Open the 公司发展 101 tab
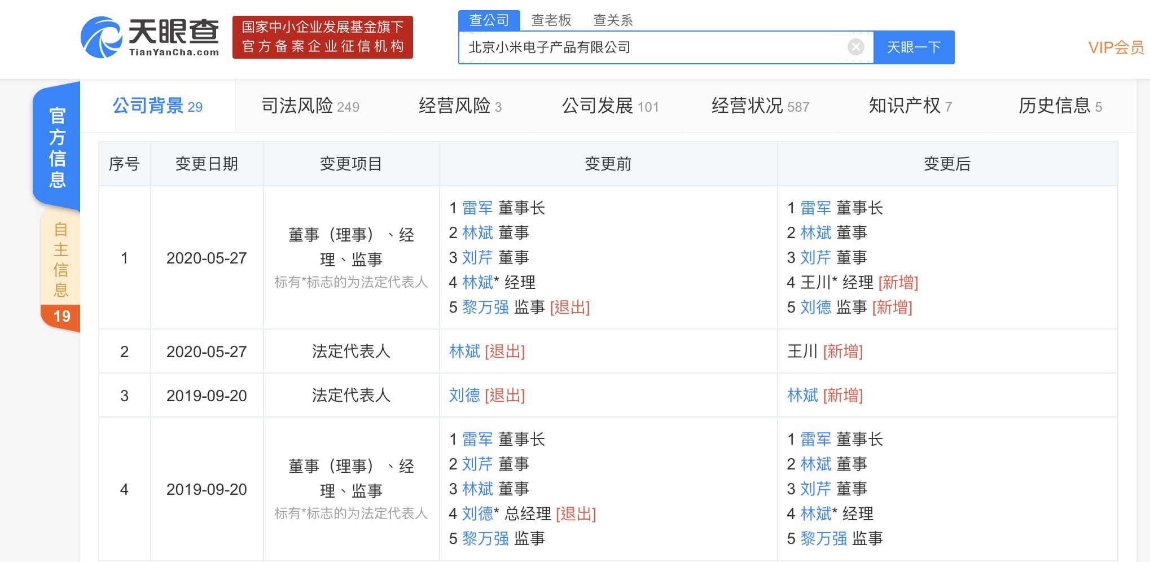The width and height of the screenshot is (1150, 562). (x=610, y=106)
